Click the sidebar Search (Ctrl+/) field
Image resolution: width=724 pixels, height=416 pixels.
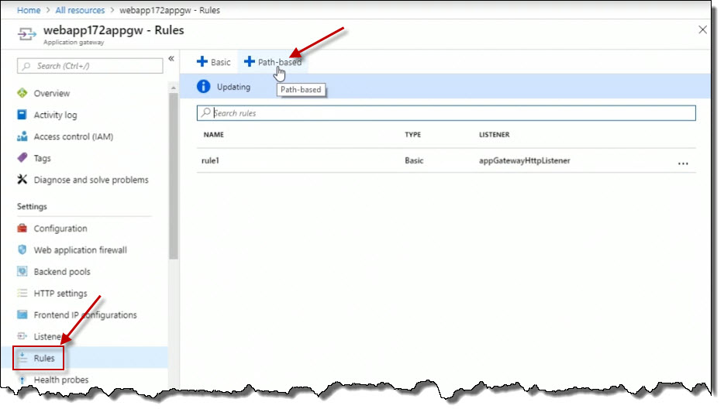click(x=90, y=66)
